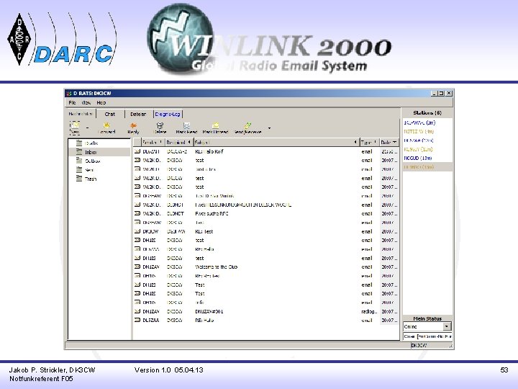Switch to the Nachrichten tab
The height and width of the screenshot is (389, 518).
coord(81,114)
